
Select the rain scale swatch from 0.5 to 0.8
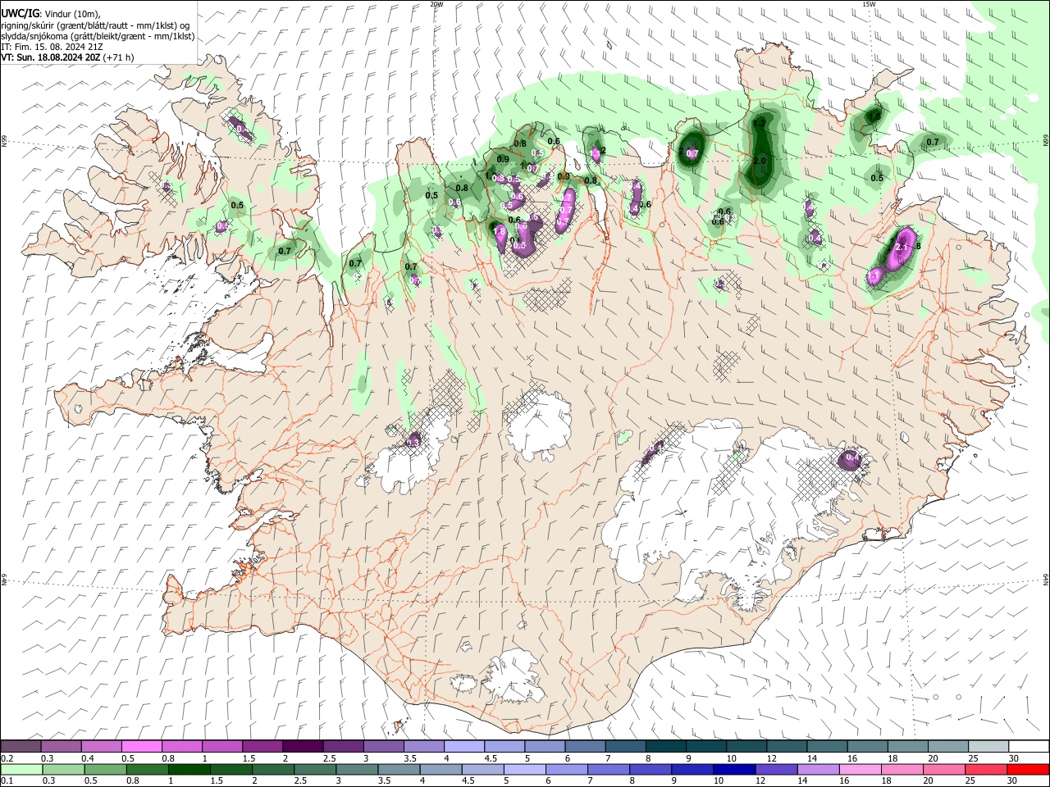coord(105,769)
